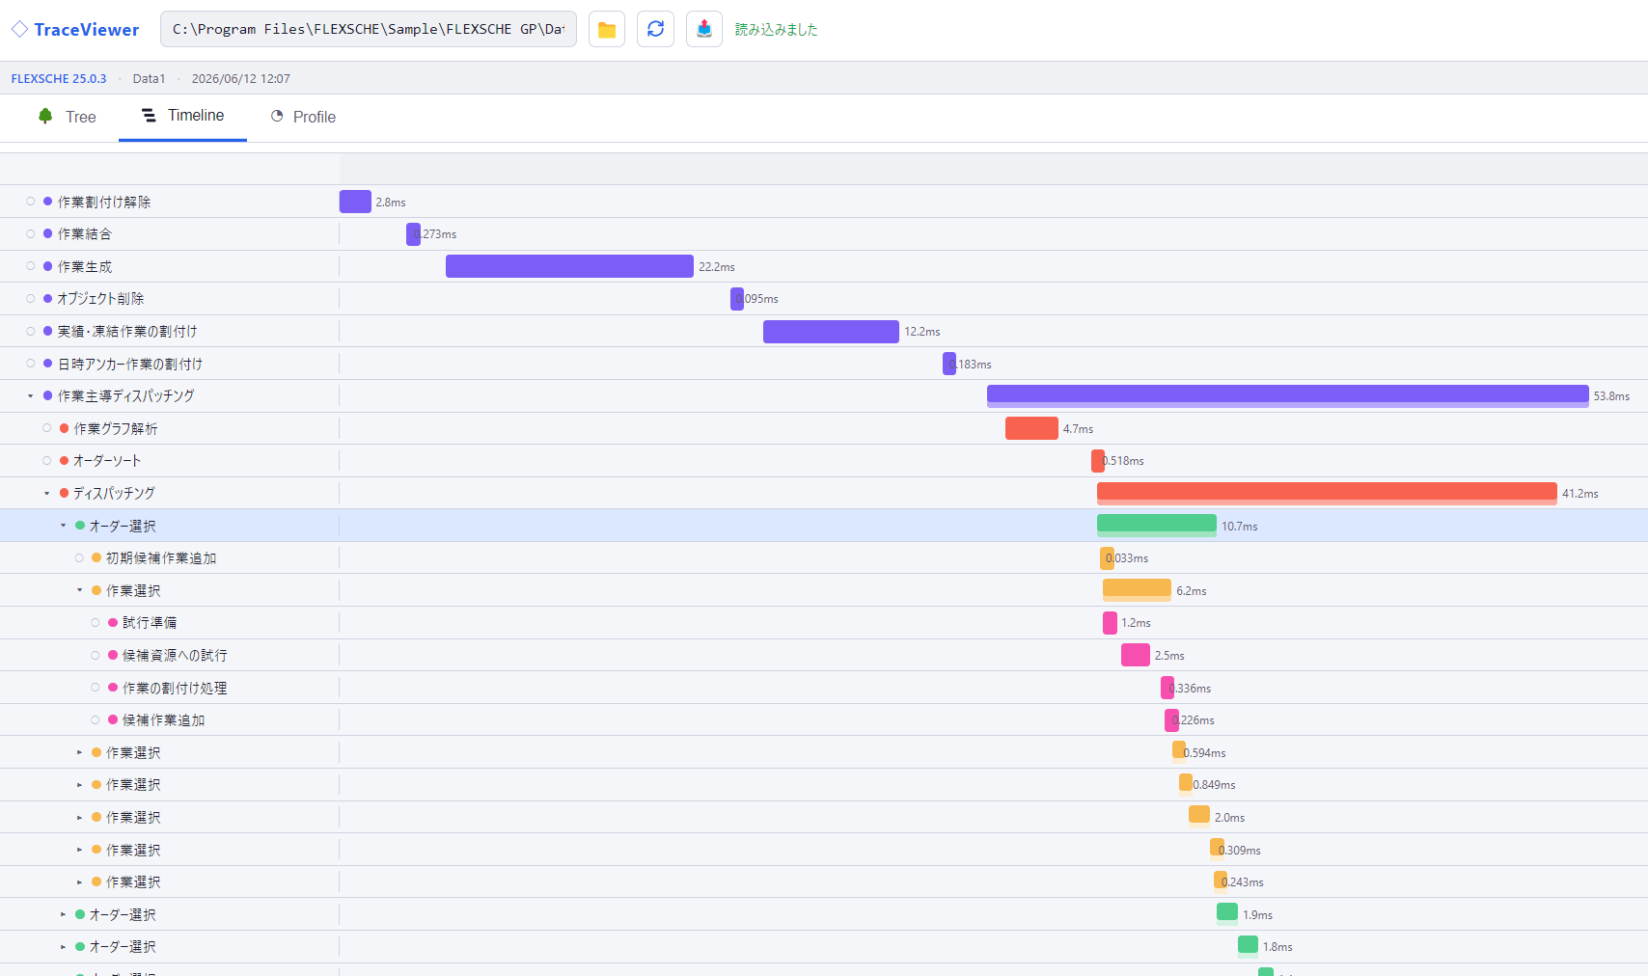Click the export download icon
The width and height of the screenshot is (1648, 976).
click(704, 29)
